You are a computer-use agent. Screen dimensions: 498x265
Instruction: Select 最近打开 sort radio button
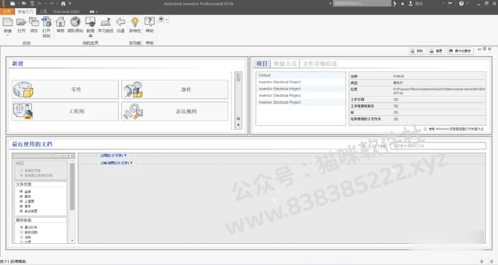(22, 227)
